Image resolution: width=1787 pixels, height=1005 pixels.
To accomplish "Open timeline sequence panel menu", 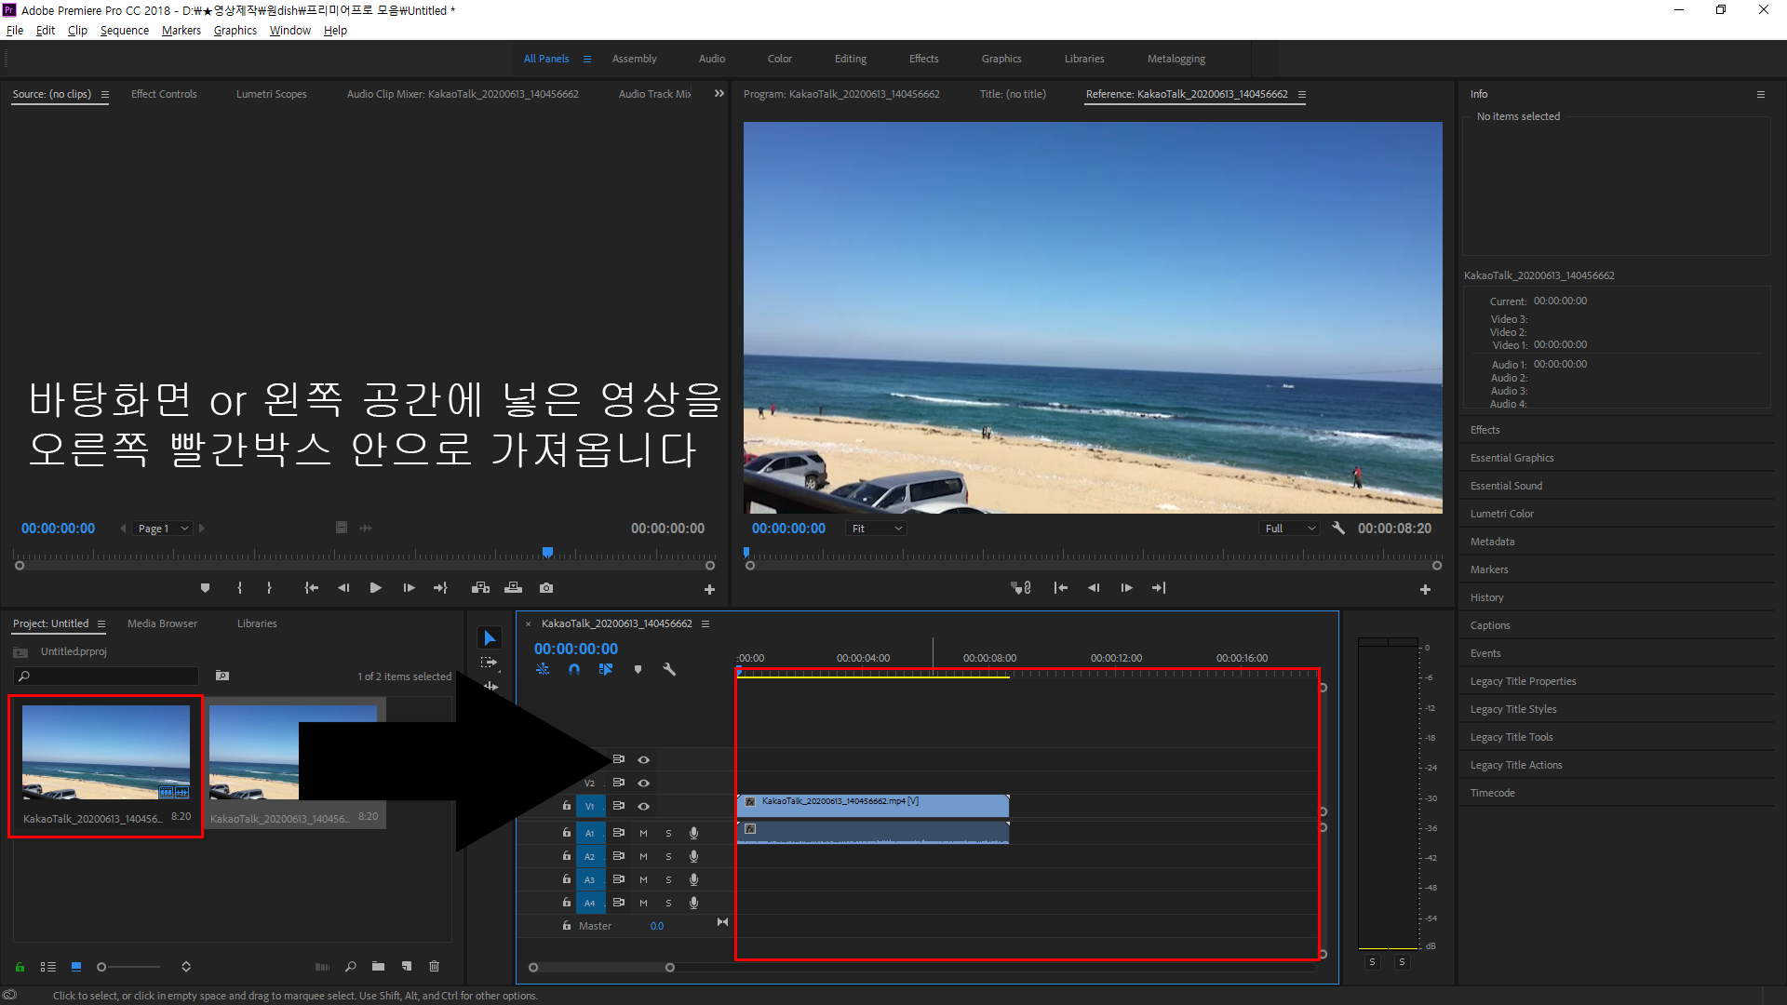I will 705,623.
